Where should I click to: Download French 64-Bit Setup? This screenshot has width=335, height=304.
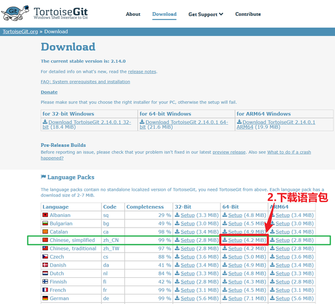coord(235,290)
